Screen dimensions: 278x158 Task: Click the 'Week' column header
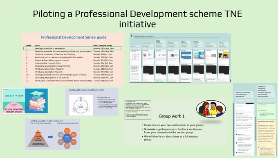[x=29, y=45]
